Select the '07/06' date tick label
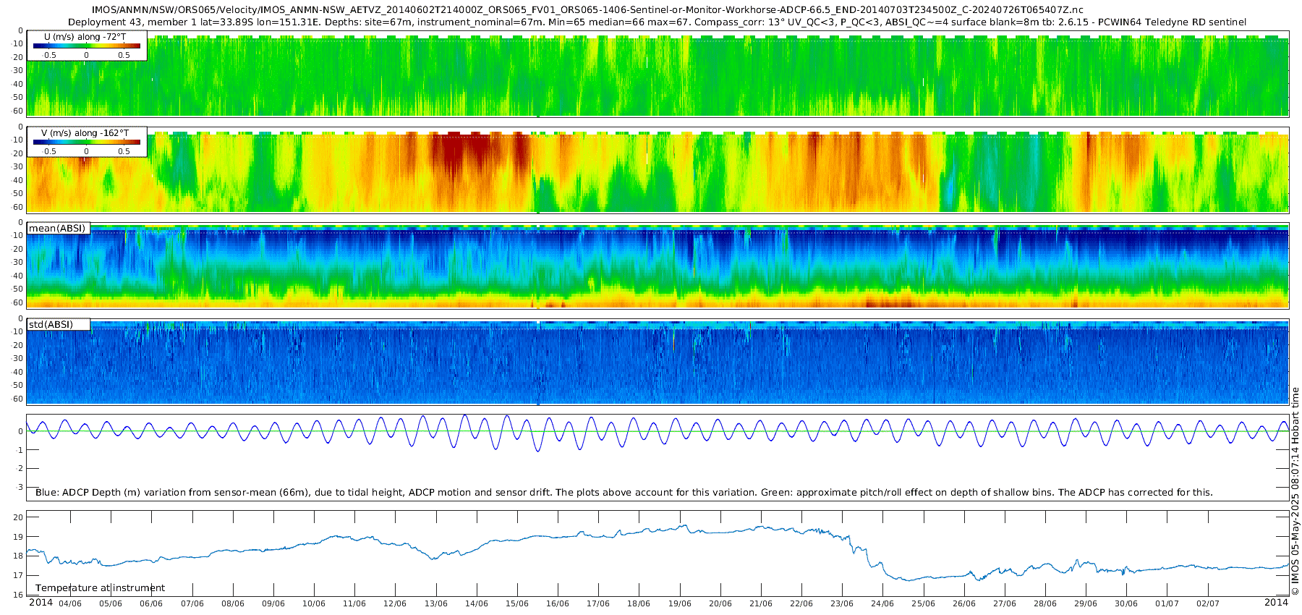 (192, 603)
